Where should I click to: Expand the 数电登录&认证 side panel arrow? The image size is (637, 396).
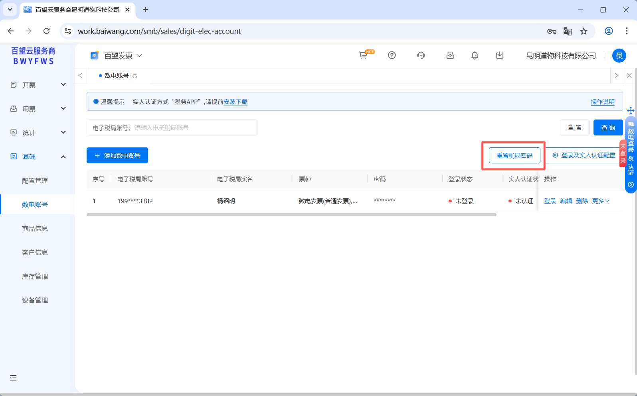pos(631,185)
